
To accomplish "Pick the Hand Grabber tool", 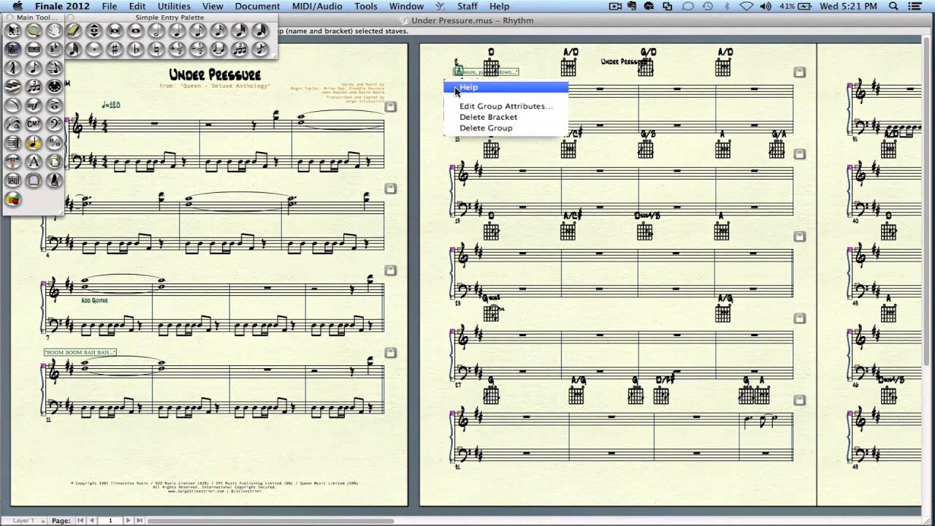I will click(x=54, y=31).
